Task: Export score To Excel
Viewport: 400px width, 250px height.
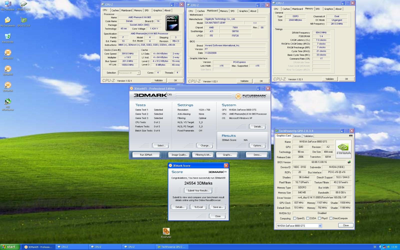Action: (198, 207)
